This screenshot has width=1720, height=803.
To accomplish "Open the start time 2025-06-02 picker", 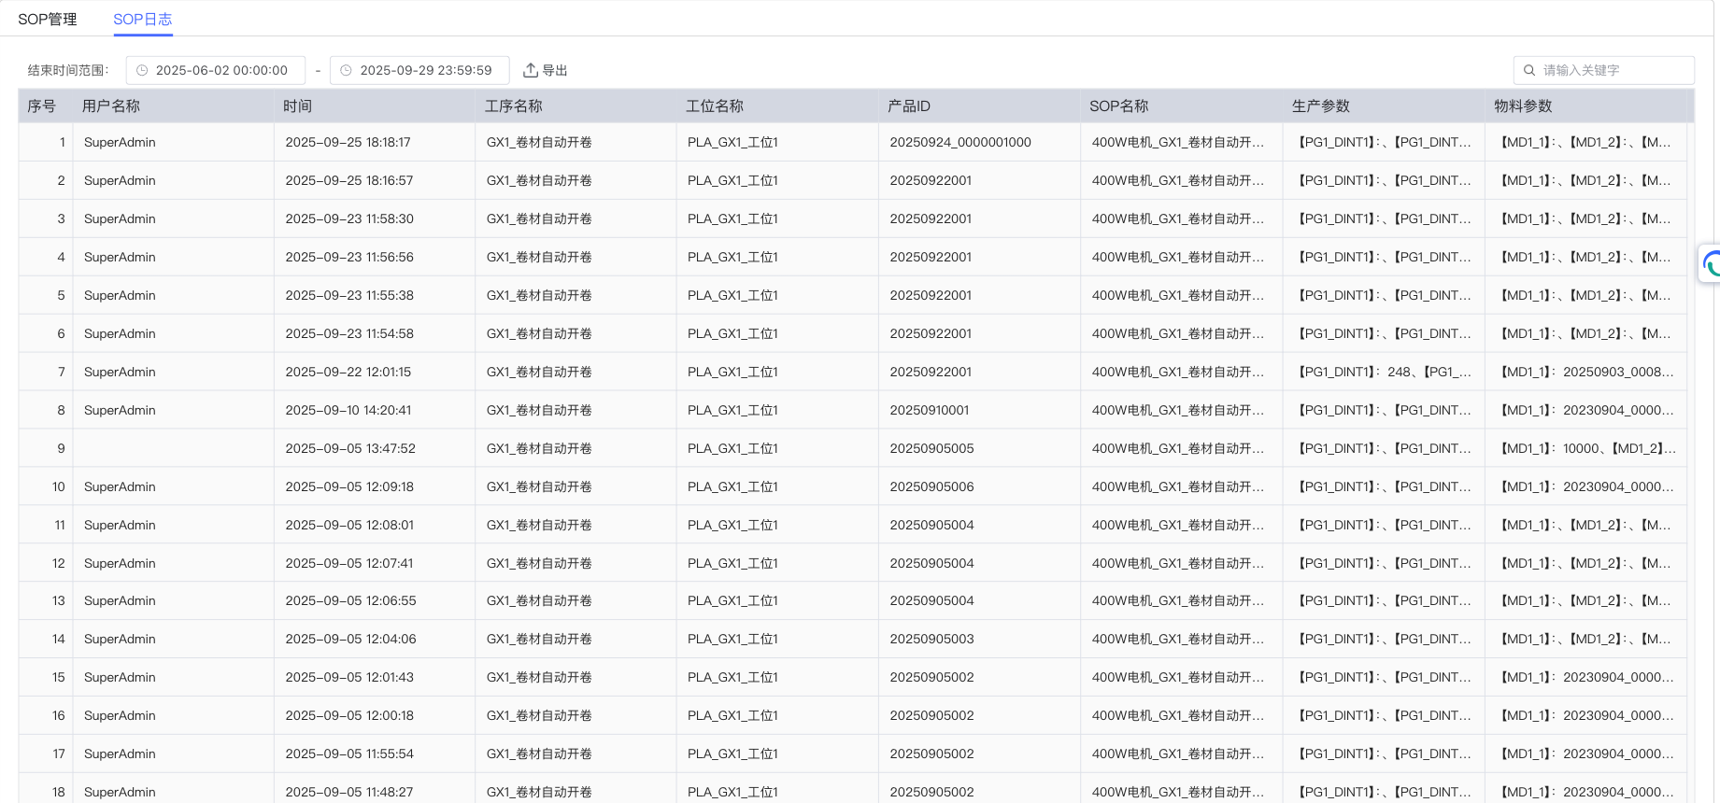I will pos(221,70).
